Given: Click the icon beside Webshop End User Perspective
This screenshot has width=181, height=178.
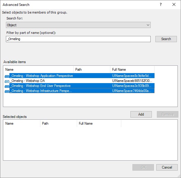Looking at the screenshot, I should point(7,86).
